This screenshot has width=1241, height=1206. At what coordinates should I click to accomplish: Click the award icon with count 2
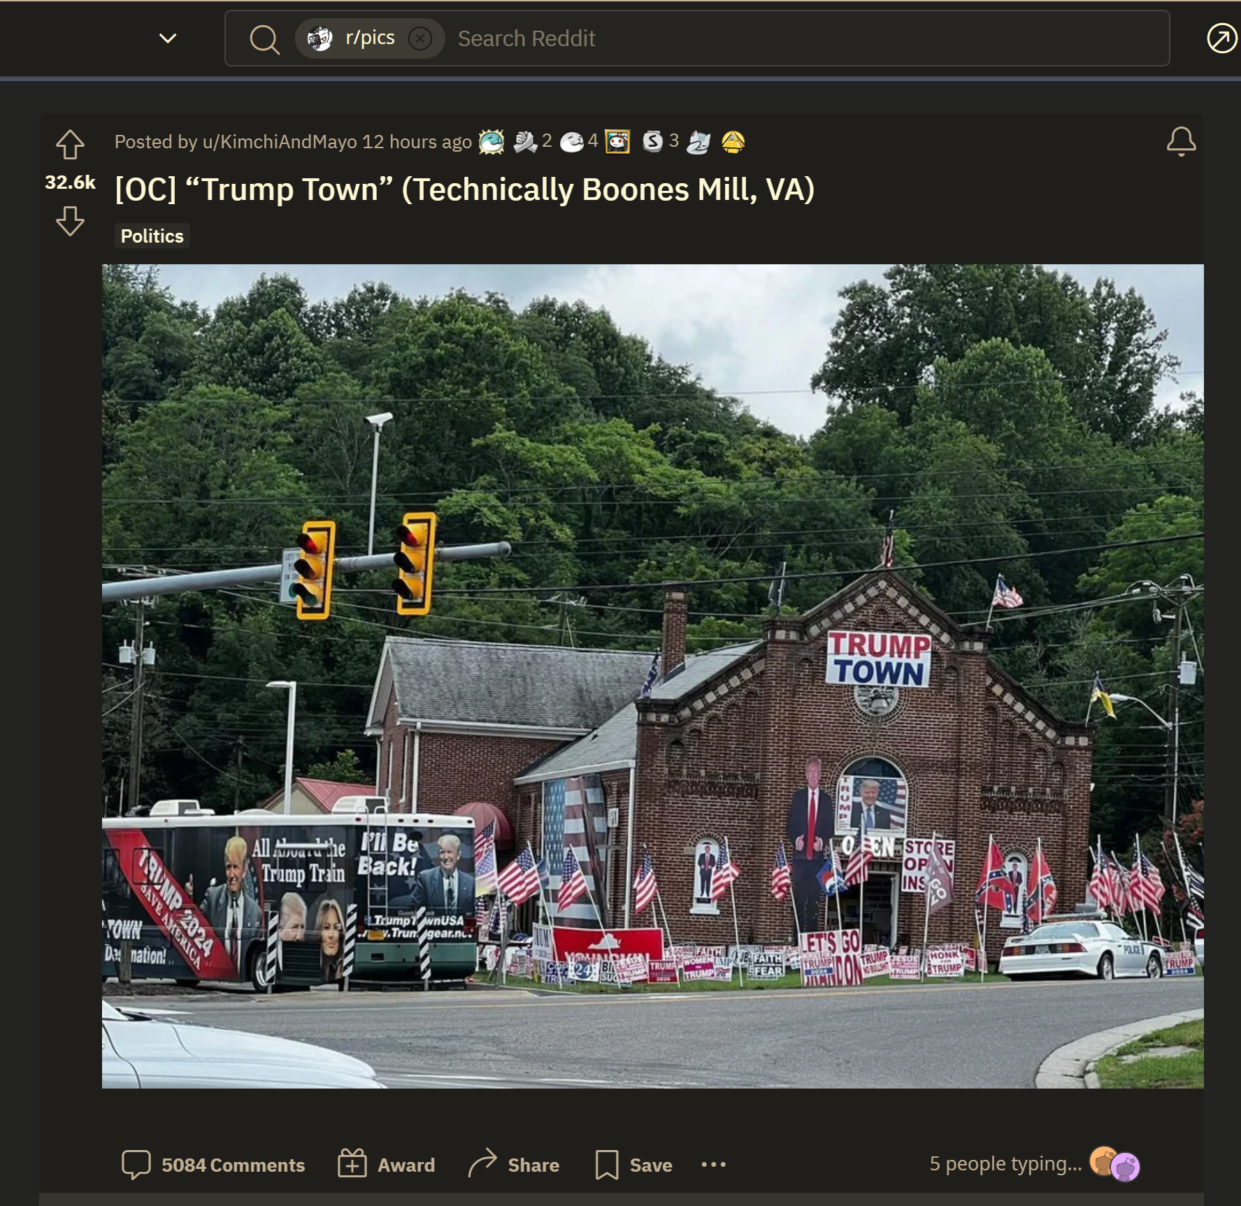[x=525, y=142]
